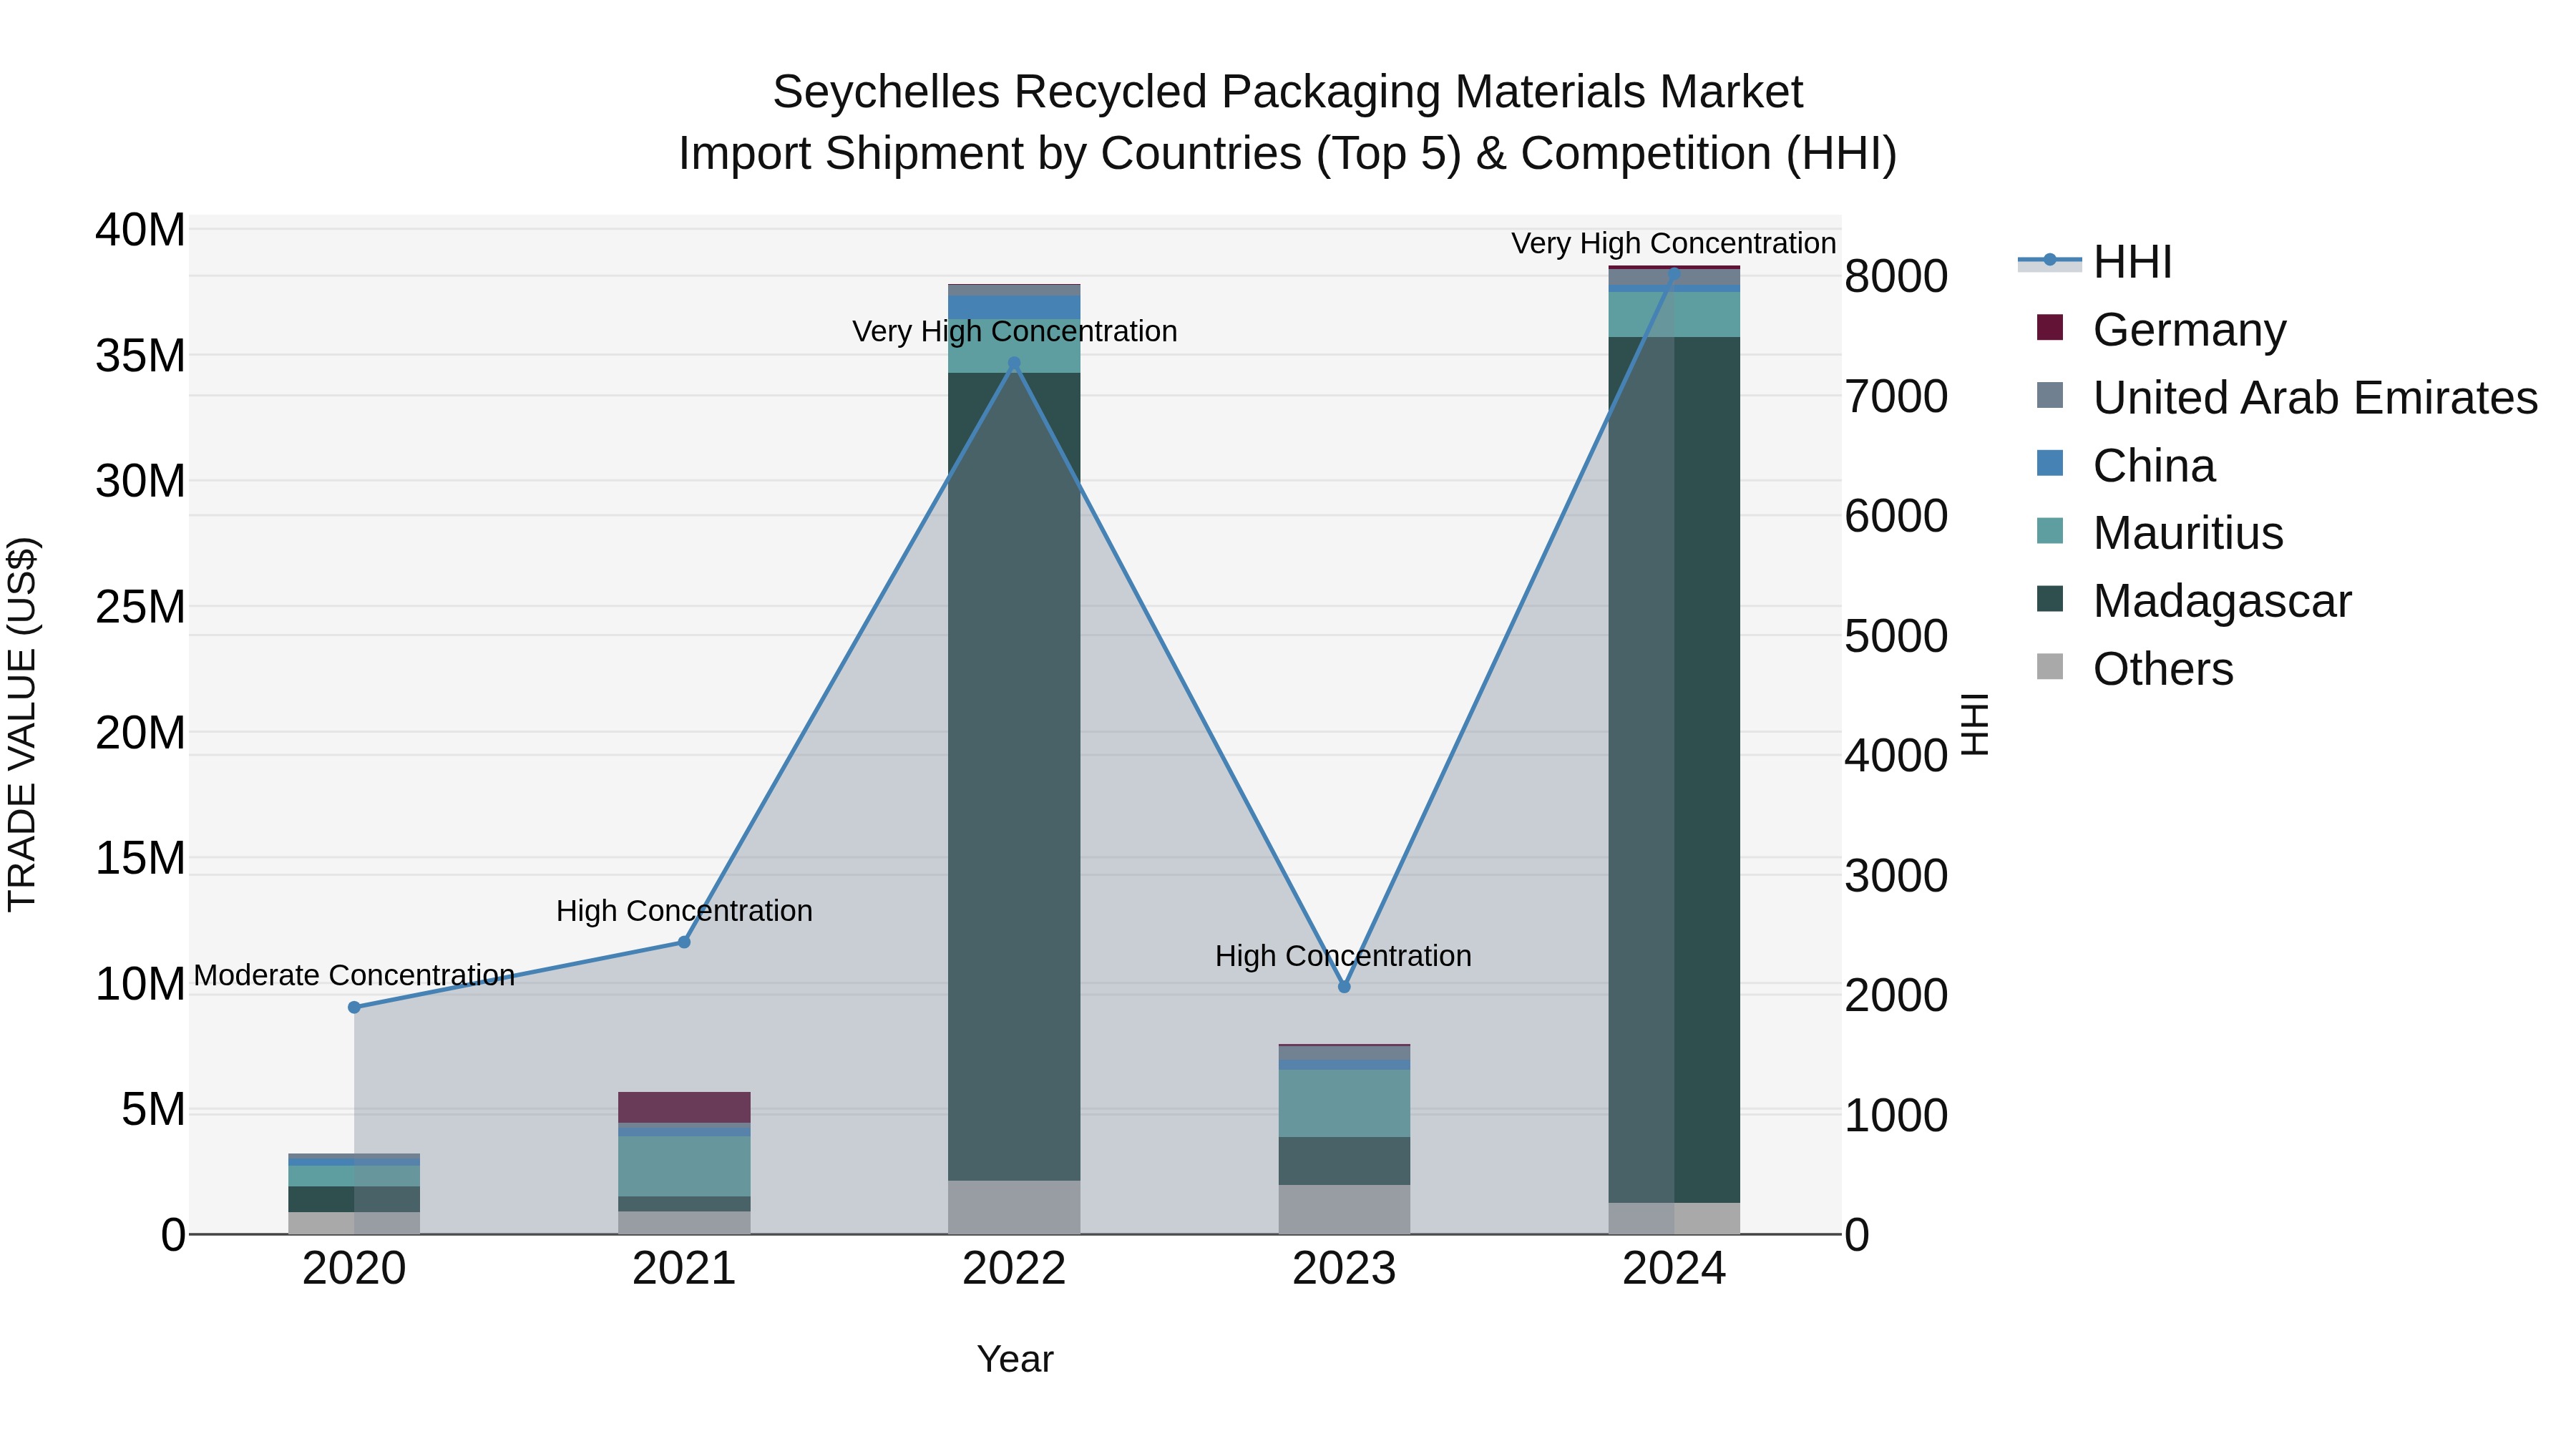Screen dimensions: 2576x1449
Task: Click the 2022 HHI data point
Action: pos(1014,364)
